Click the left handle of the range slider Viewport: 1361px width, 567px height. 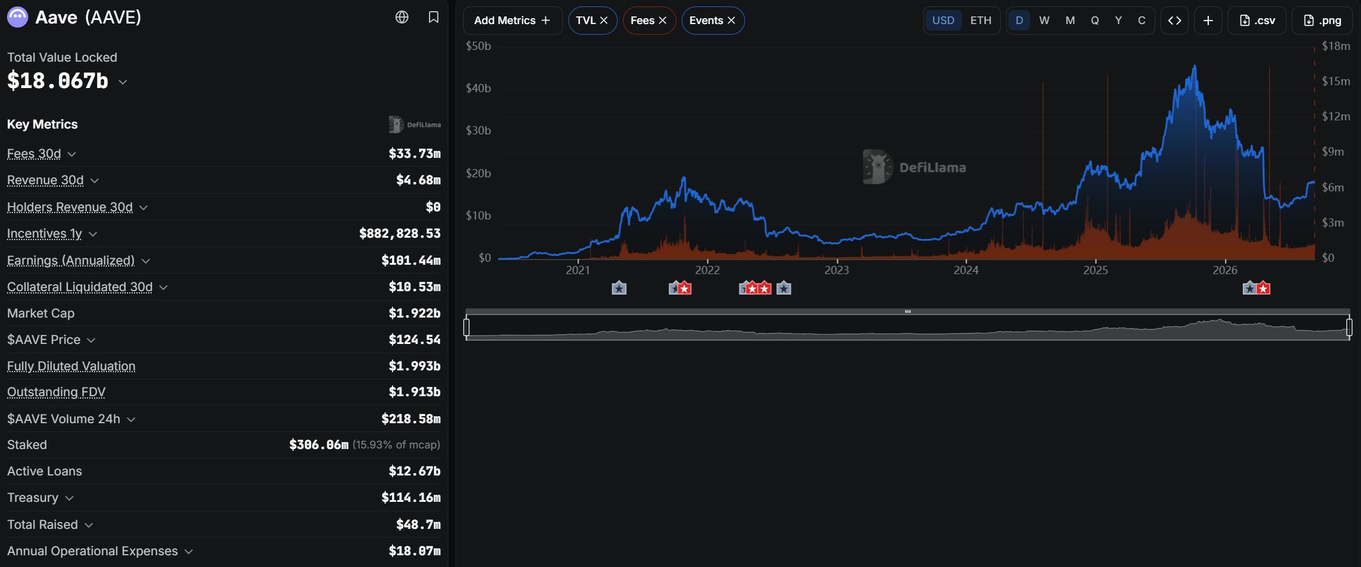click(467, 327)
